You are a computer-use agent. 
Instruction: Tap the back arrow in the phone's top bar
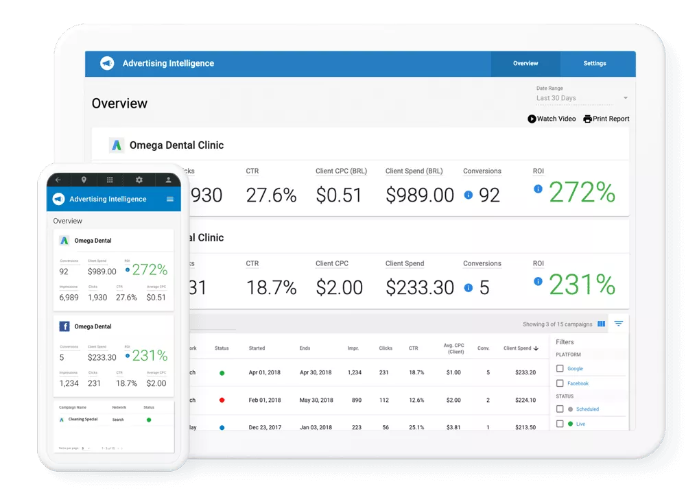point(58,180)
